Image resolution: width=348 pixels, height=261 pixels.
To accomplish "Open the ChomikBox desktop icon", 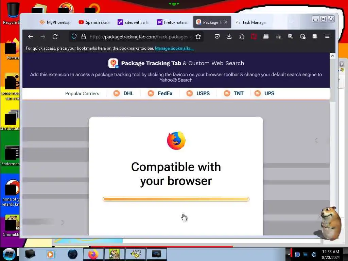I will point(11,225).
